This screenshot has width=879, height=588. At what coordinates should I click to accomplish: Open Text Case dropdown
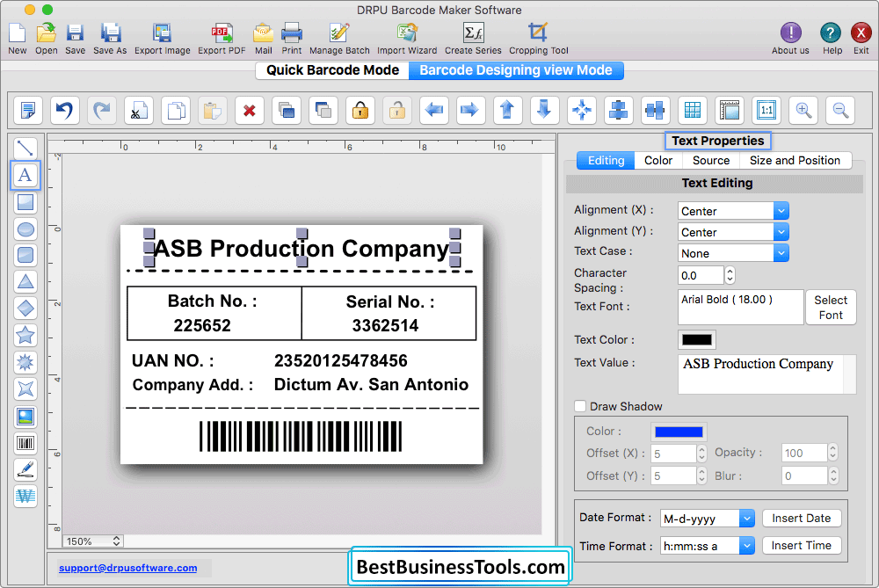click(x=733, y=253)
